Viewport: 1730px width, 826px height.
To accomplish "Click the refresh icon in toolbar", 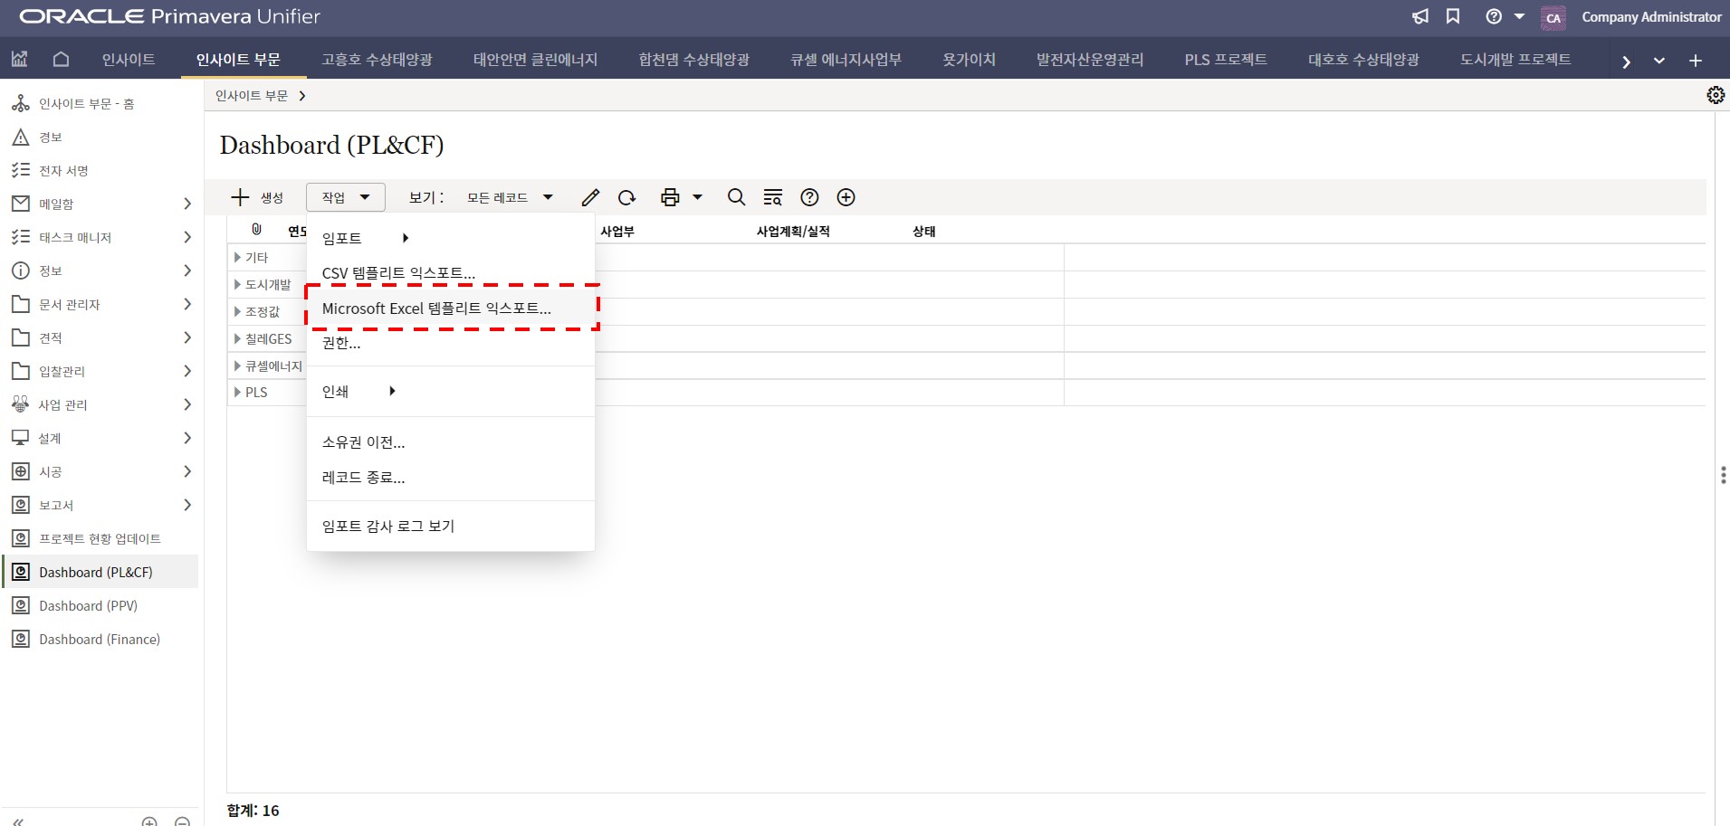I will point(626,197).
